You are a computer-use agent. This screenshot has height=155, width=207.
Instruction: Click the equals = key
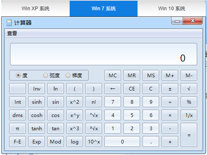coord(189,135)
